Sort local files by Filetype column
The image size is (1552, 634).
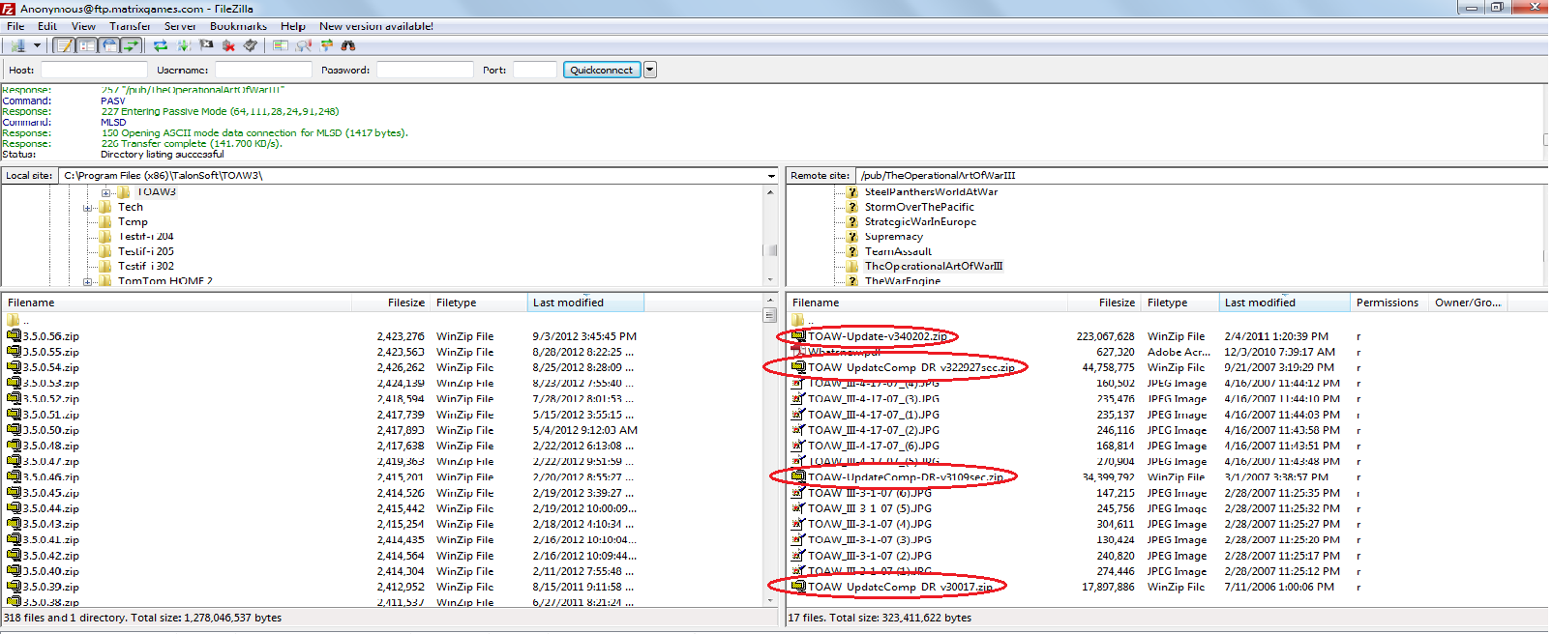pyautogui.click(x=479, y=303)
